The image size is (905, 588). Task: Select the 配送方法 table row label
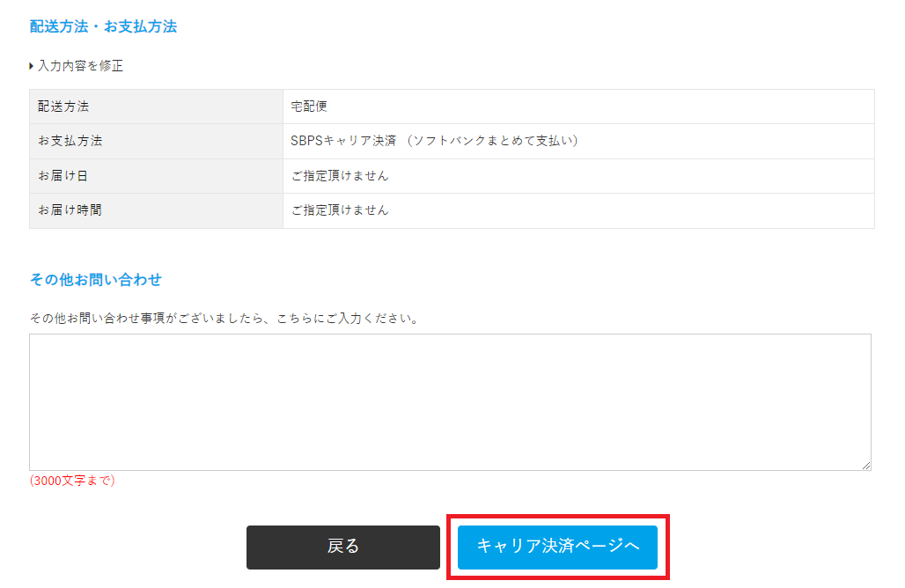pos(63,107)
